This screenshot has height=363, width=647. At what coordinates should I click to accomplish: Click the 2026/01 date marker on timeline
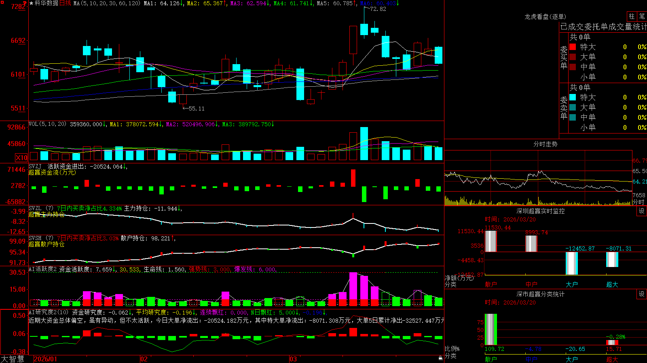pyautogui.click(x=46, y=359)
